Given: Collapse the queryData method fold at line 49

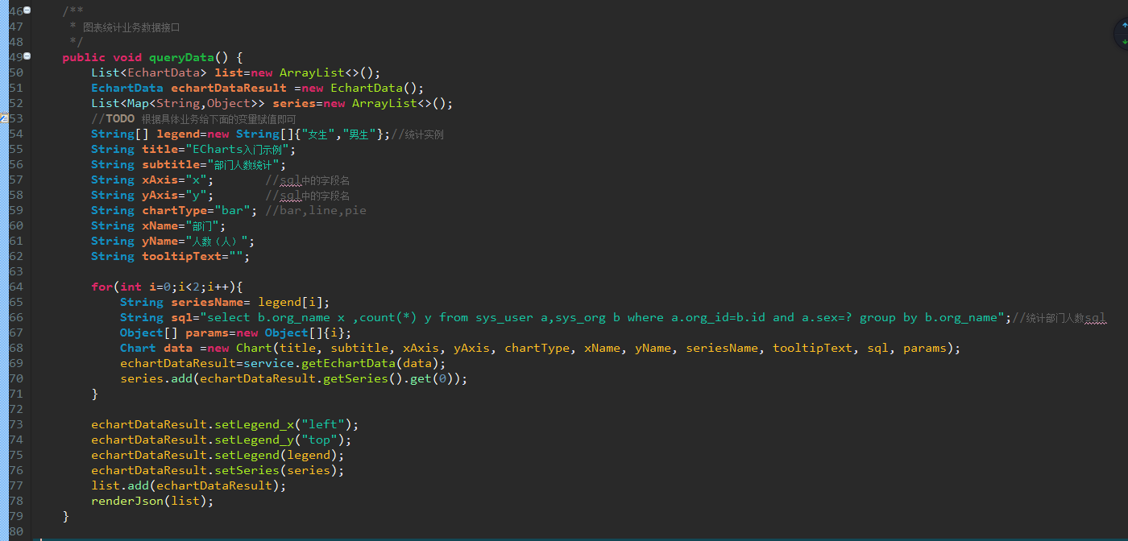Looking at the screenshot, I should (27, 56).
